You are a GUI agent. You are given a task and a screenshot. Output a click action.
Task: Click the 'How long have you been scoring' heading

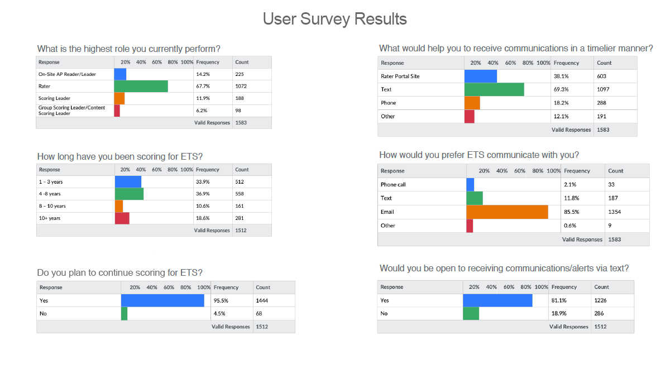pyautogui.click(x=123, y=156)
